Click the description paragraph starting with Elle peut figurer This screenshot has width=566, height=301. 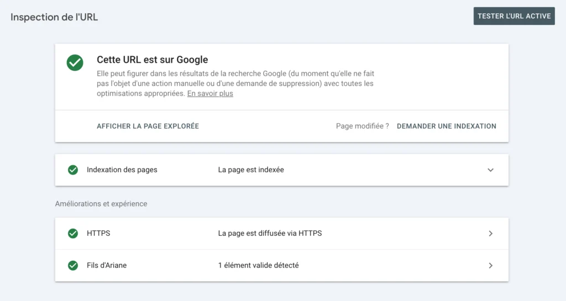[x=235, y=83]
